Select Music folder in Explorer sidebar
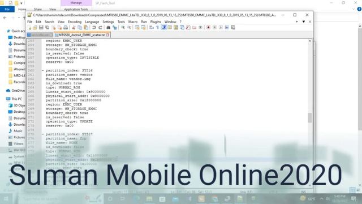 15,131
